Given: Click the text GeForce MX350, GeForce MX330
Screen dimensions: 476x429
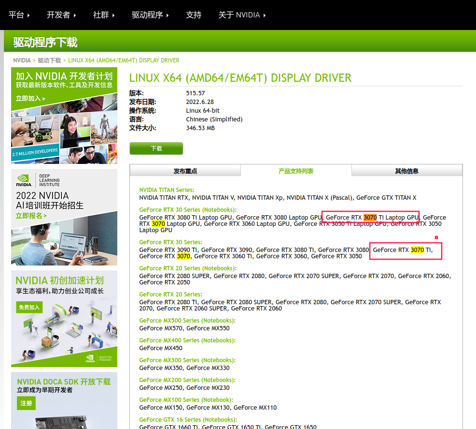Looking at the screenshot, I should 184,368.
